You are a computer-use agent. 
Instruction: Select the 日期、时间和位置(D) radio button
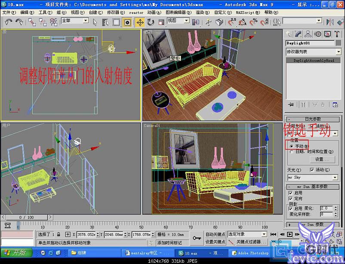point(292,152)
